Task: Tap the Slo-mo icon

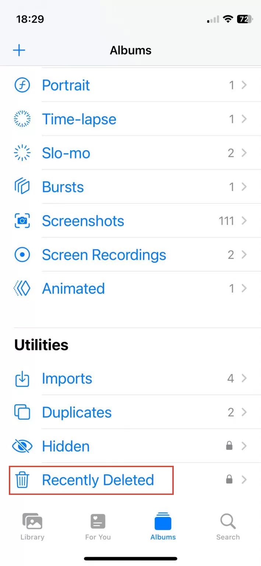Action: (x=22, y=153)
